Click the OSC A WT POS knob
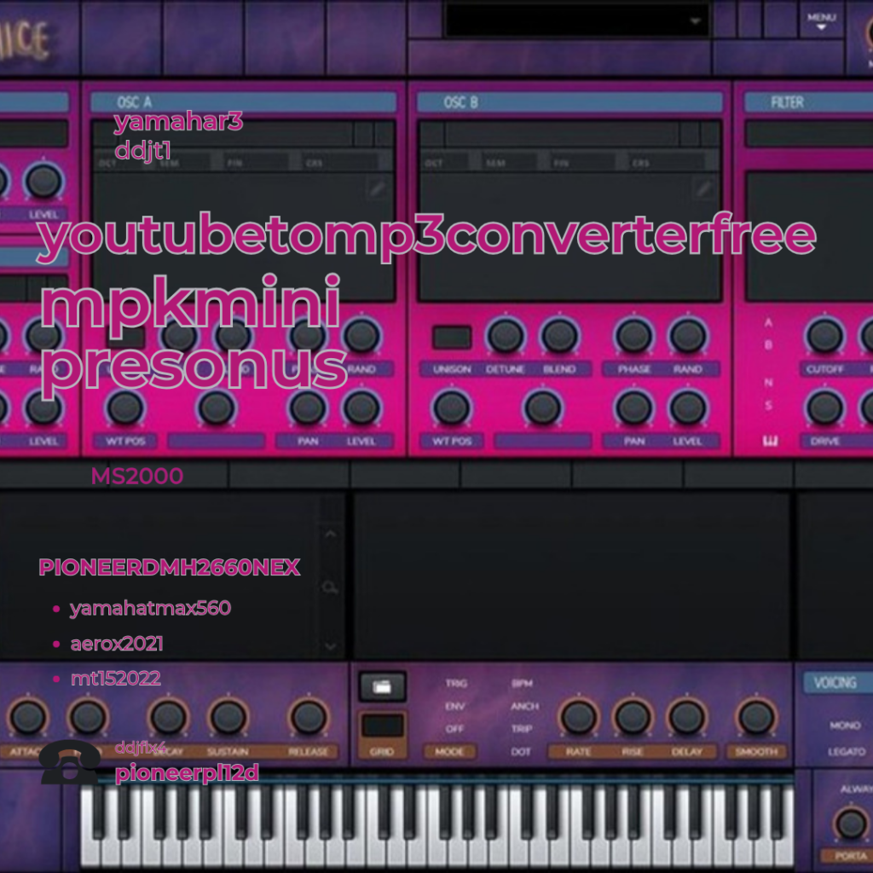 point(125,408)
